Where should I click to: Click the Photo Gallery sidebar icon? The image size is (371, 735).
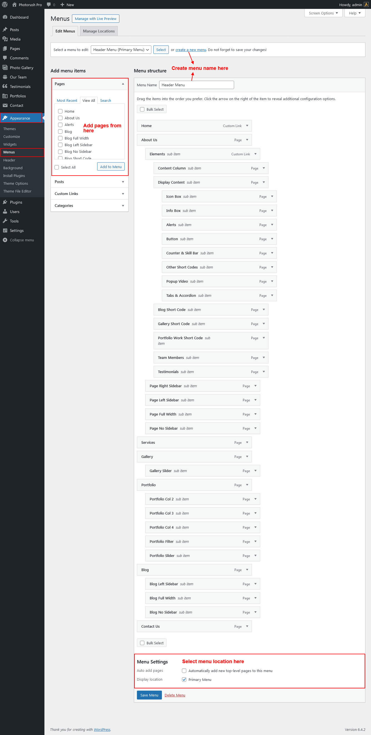click(5, 68)
